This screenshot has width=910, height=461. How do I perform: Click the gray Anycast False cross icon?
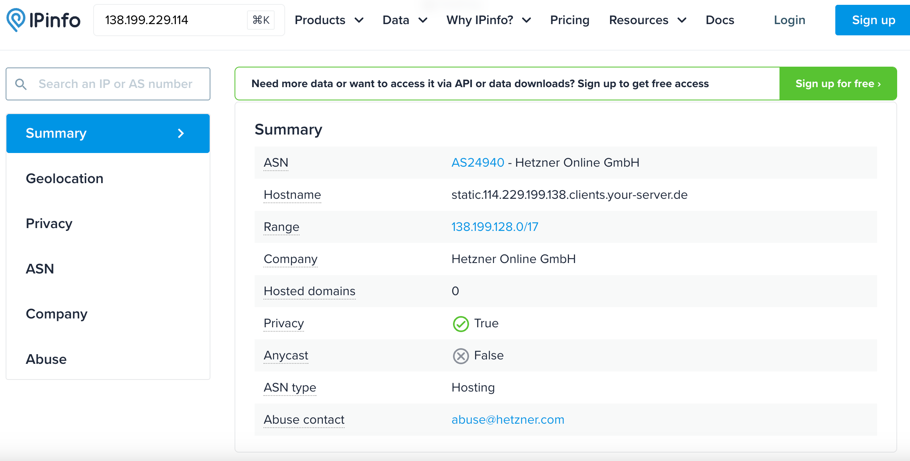[461, 356]
